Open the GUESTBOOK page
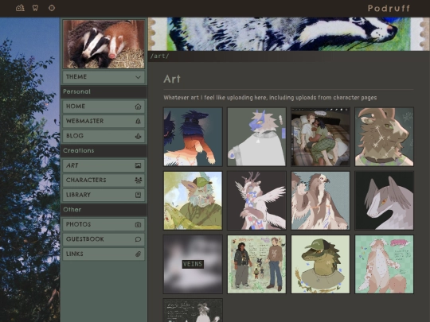 click(x=104, y=239)
